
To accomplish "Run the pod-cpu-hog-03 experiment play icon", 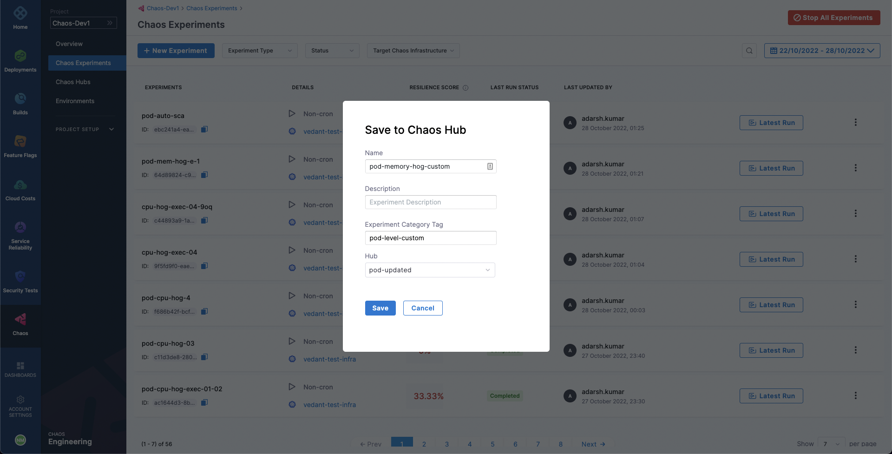I will point(292,341).
